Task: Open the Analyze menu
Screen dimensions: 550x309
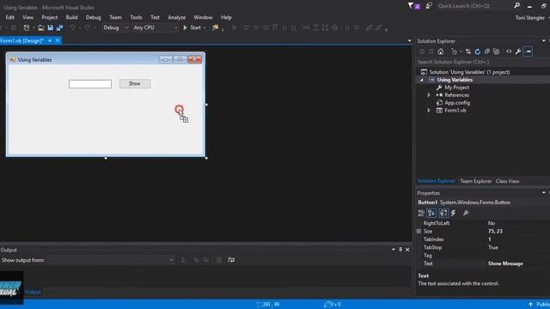Action: pyautogui.click(x=176, y=17)
